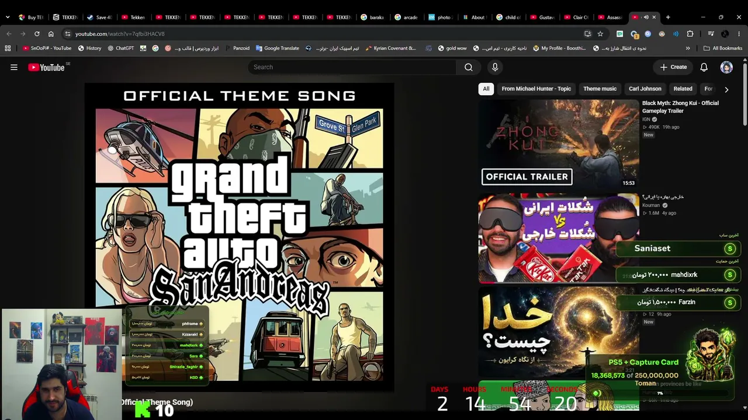This screenshot has width=748, height=420.
Task: Mute the playing tab via its speaker icon
Action: 646,17
